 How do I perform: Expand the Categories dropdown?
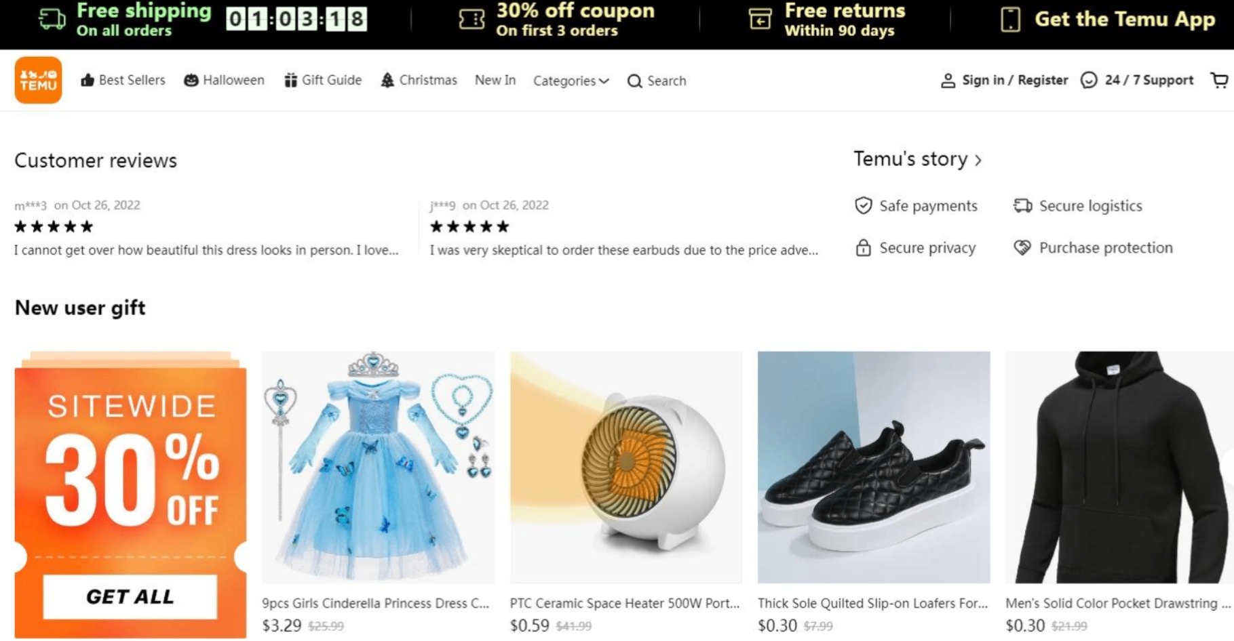point(571,81)
